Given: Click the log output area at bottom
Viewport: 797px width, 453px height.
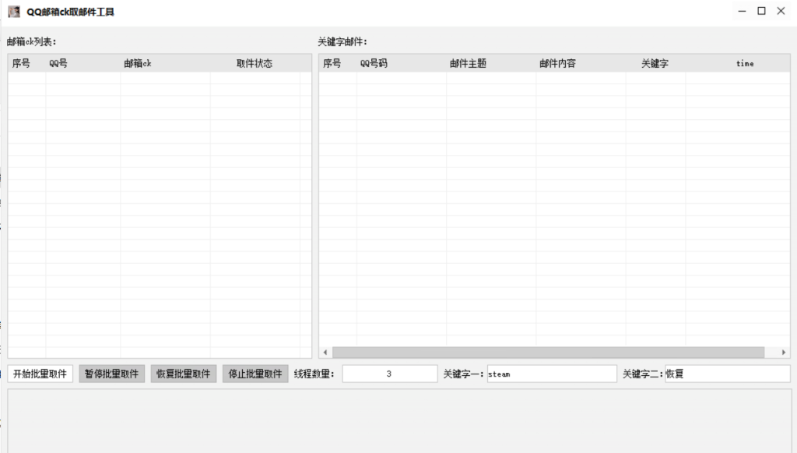Looking at the screenshot, I should click(399, 421).
